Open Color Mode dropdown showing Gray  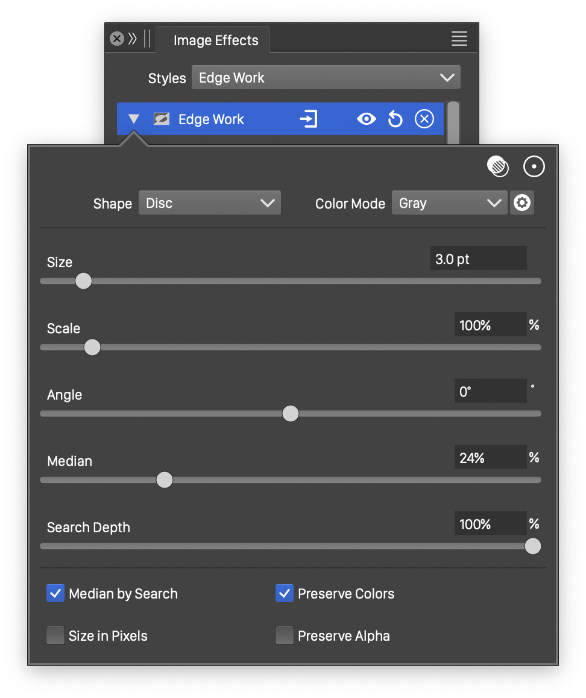[449, 203]
